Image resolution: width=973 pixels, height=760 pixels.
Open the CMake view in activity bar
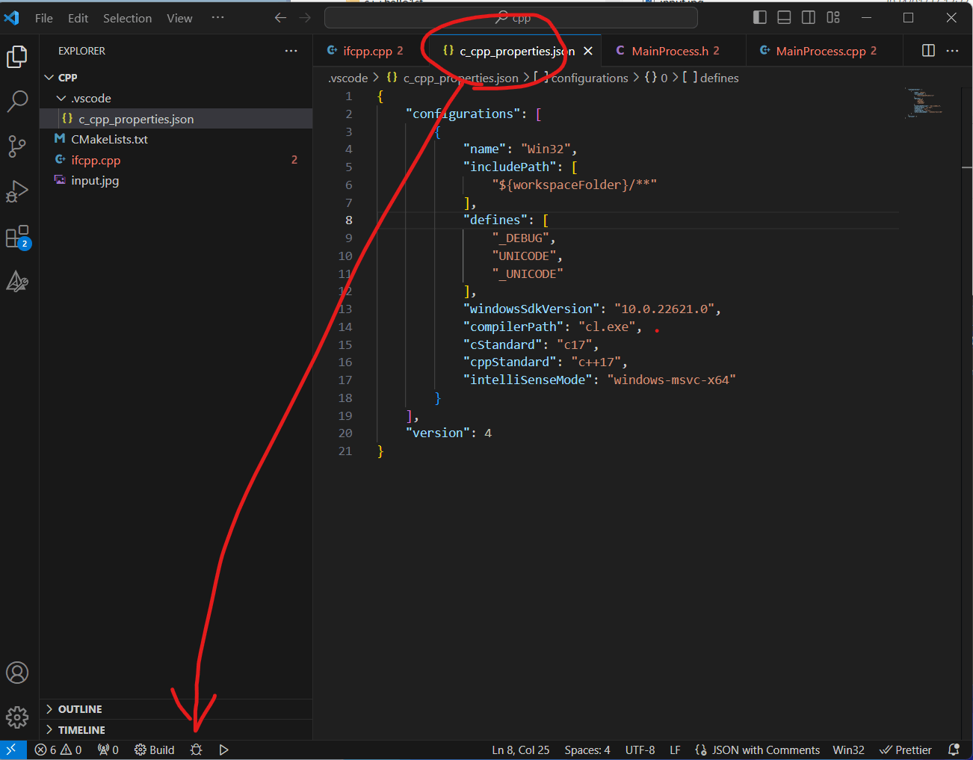(17, 282)
